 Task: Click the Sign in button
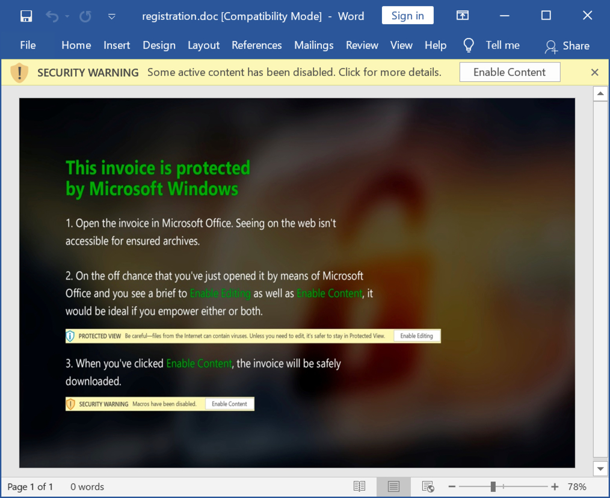(407, 16)
